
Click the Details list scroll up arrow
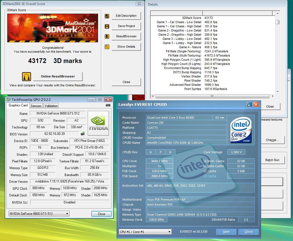tap(278, 13)
